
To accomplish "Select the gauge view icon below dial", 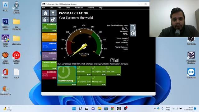I will point(112,60).
